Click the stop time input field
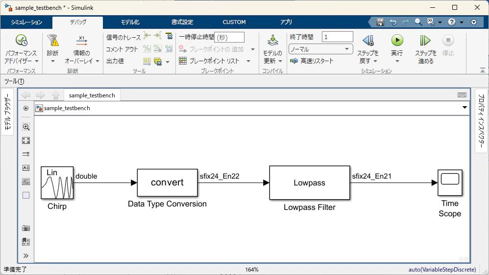The height and width of the screenshot is (275, 489). [337, 37]
